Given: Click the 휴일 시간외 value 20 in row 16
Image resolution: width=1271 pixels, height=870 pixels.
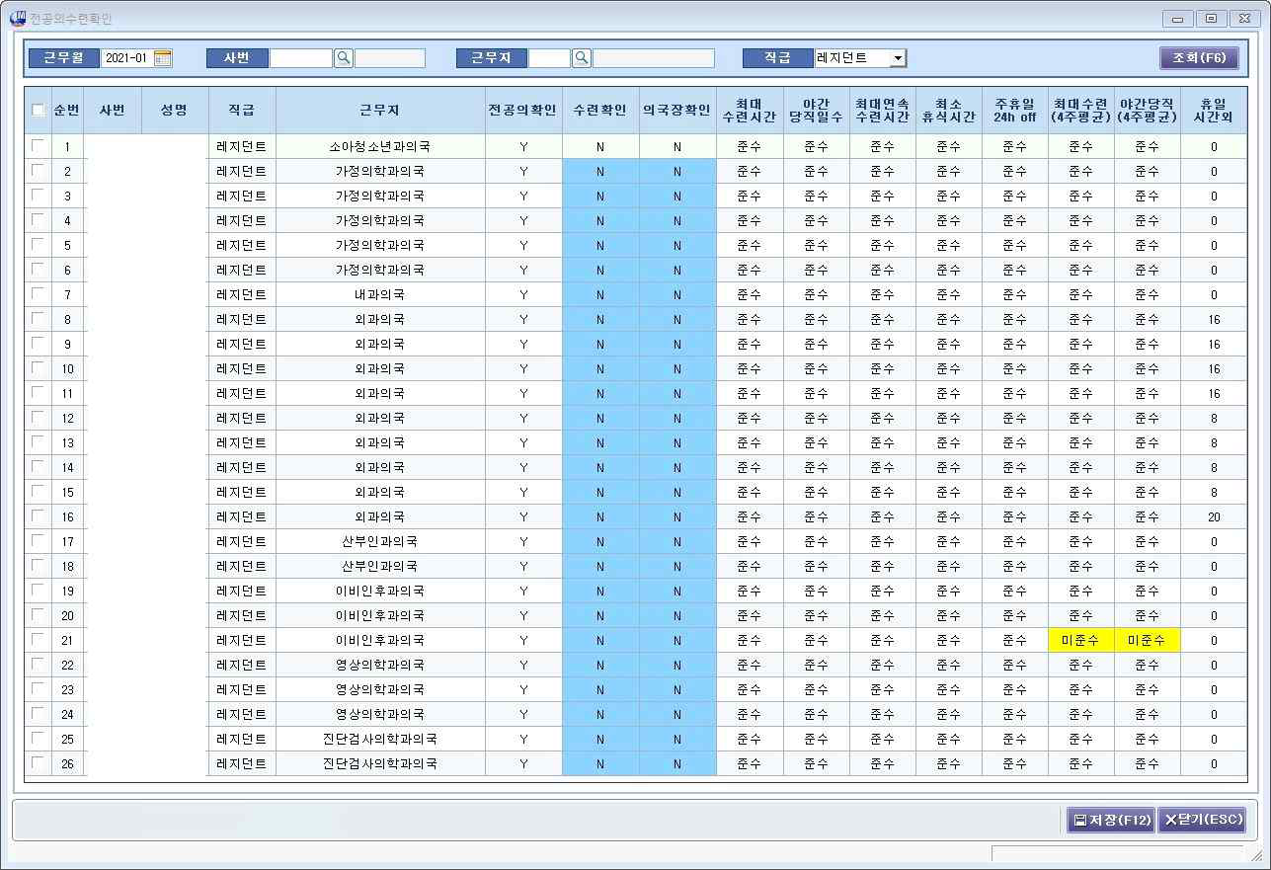Looking at the screenshot, I should (1214, 516).
